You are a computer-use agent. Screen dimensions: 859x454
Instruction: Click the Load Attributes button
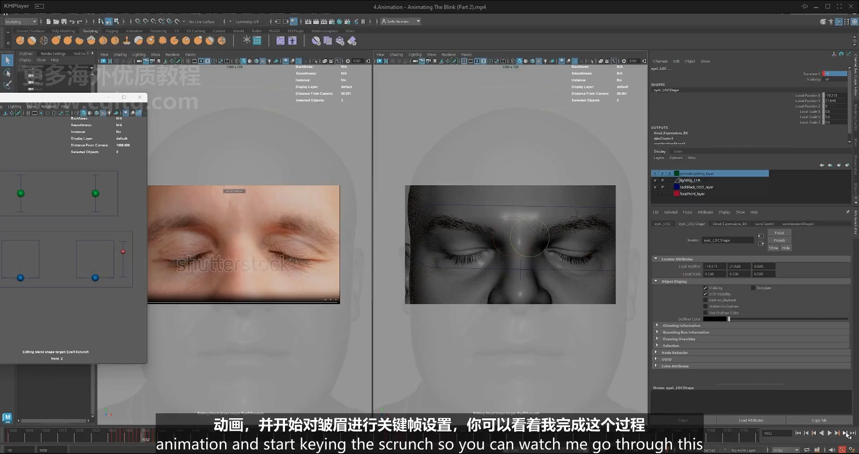751,420
